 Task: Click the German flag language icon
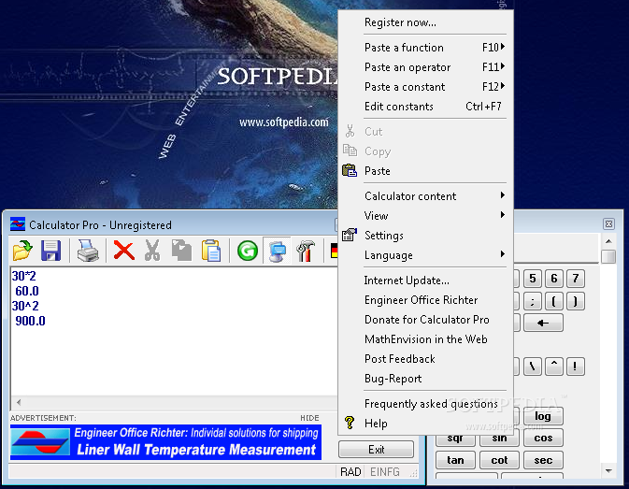point(334,251)
